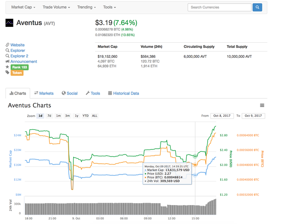The width and height of the screenshot is (293, 224).
Task: Open the chart hamburger context menu
Action: point(262,106)
